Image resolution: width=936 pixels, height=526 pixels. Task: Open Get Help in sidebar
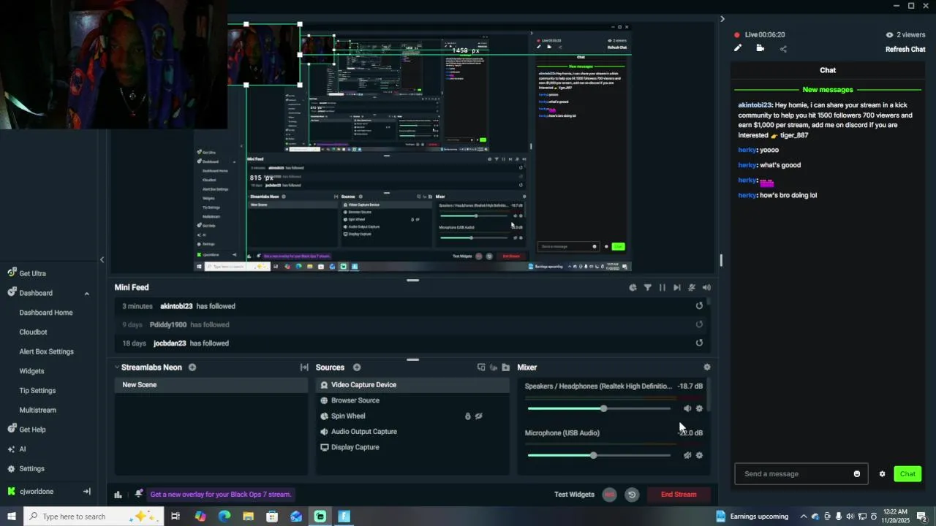coord(27,430)
